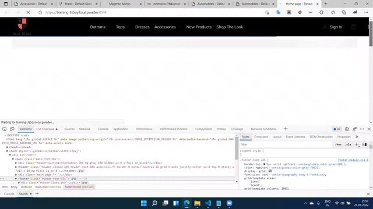This screenshot has width=373, height=209.
Task: Collapse the body element node
Action: click(7, 151)
